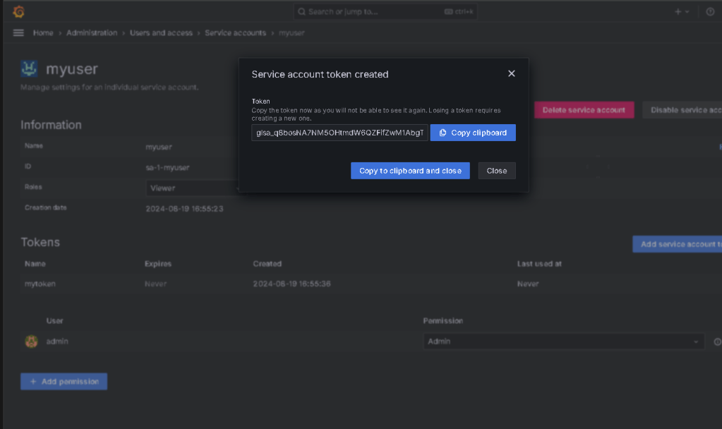
Task: Click the search magnifier icon
Action: pyautogui.click(x=301, y=11)
